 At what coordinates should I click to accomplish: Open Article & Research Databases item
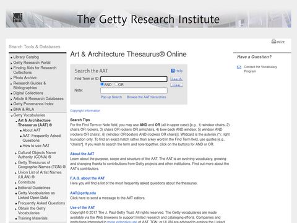(38, 98)
